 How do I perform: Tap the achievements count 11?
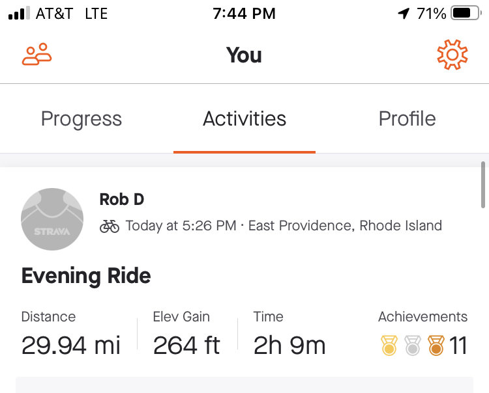coord(458,346)
